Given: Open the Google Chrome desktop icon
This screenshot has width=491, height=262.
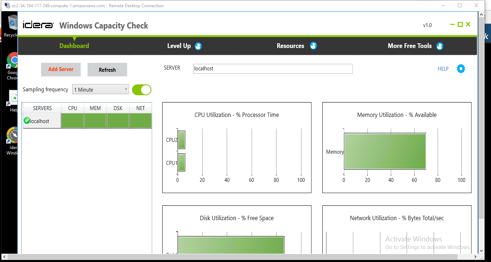Looking at the screenshot, I should (x=13, y=61).
